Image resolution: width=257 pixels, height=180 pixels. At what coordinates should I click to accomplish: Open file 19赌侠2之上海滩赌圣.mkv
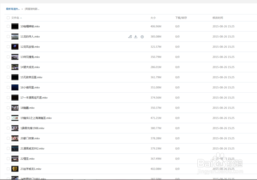pos(36,118)
